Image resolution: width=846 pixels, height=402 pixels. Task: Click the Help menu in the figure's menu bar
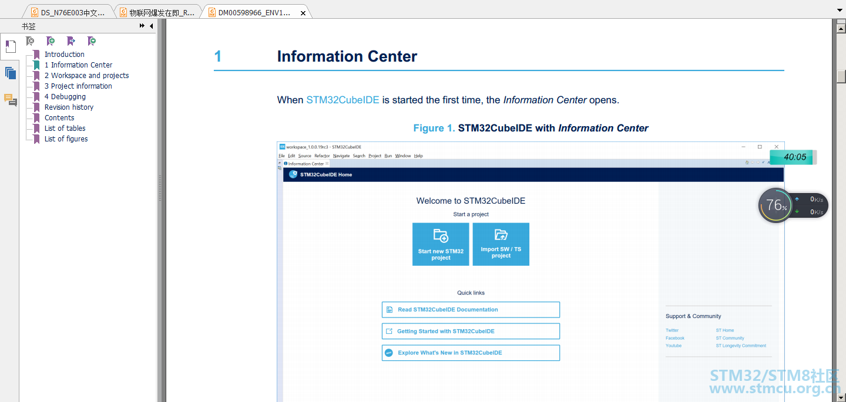(418, 156)
